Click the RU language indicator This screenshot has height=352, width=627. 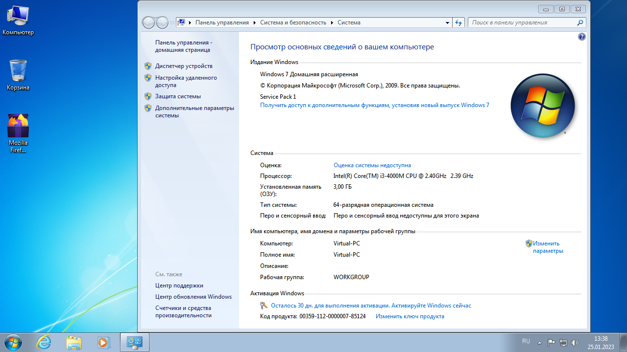[x=526, y=341]
